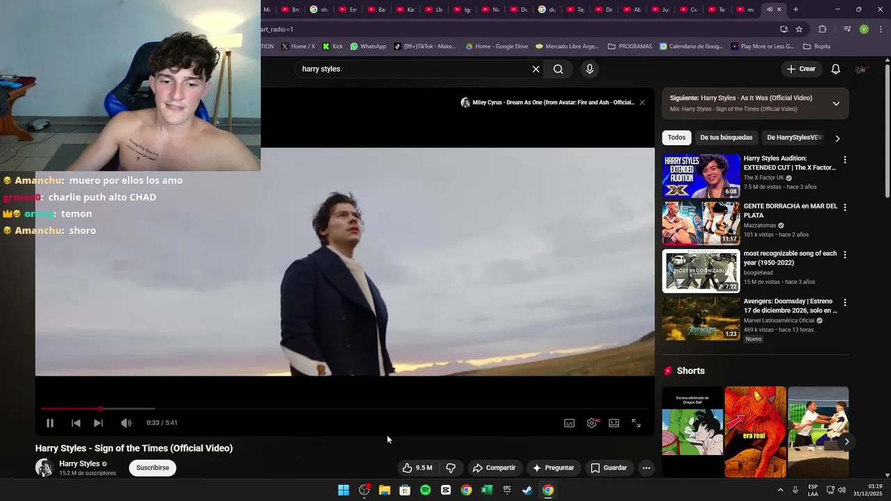This screenshot has width=891, height=501.
Task: Open options for GENTE BORRACHA video
Action: click(x=845, y=207)
